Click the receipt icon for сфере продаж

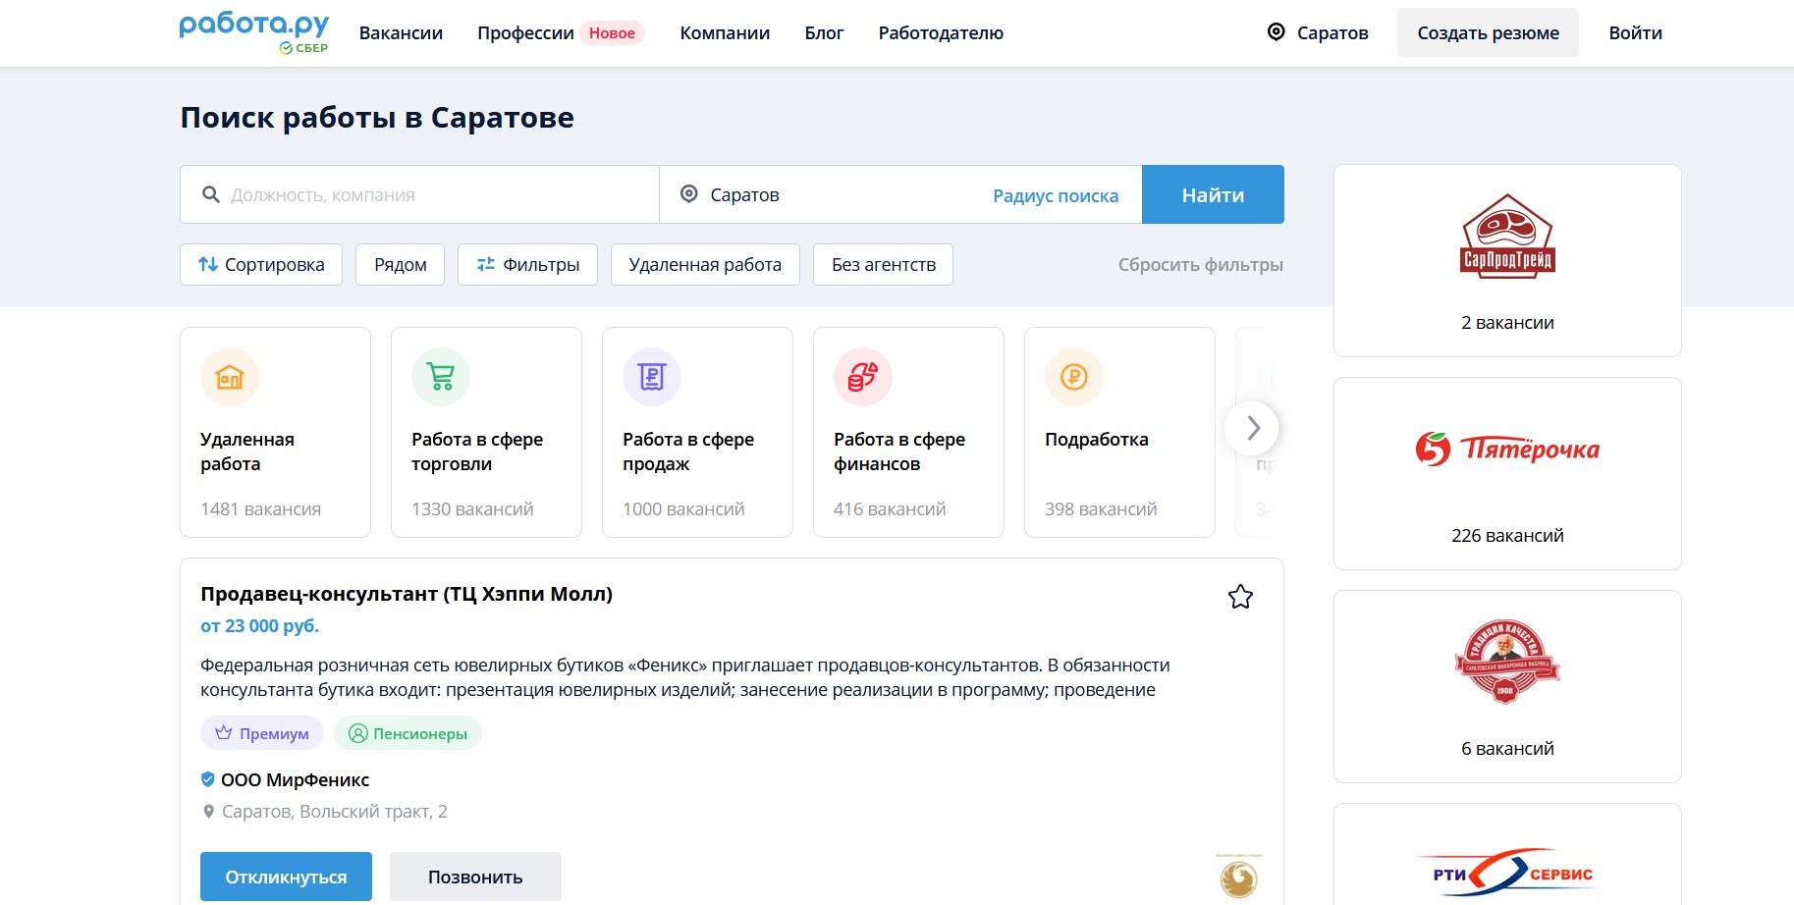[x=652, y=377]
